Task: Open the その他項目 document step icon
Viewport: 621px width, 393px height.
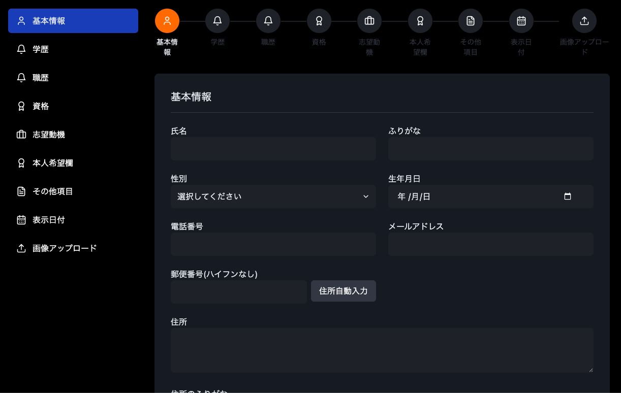Action: pos(471,21)
